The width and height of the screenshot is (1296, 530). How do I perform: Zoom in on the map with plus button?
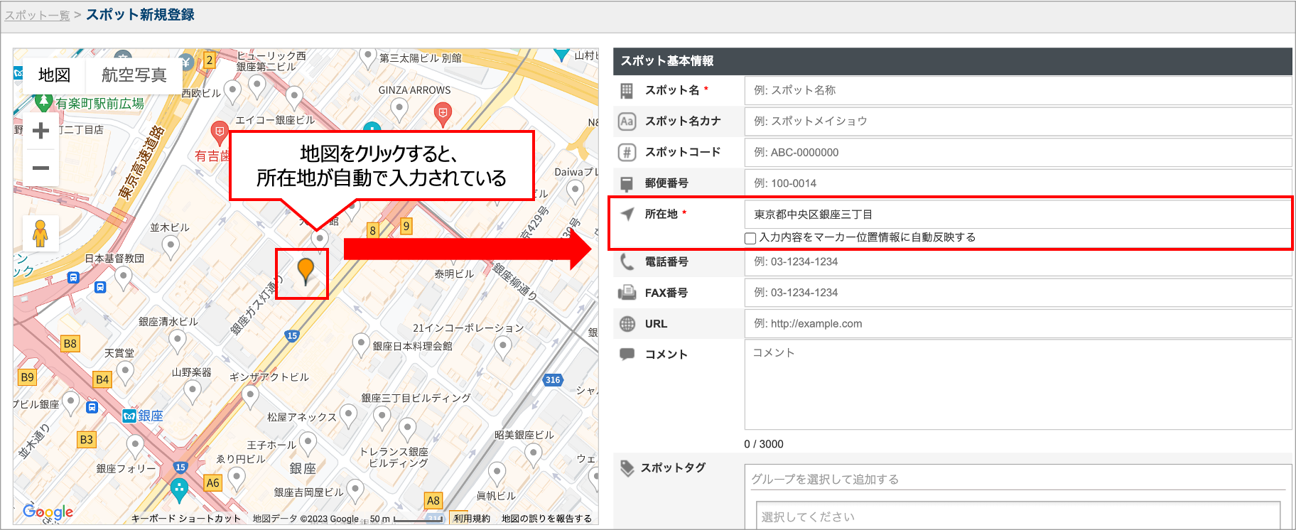pyautogui.click(x=41, y=131)
